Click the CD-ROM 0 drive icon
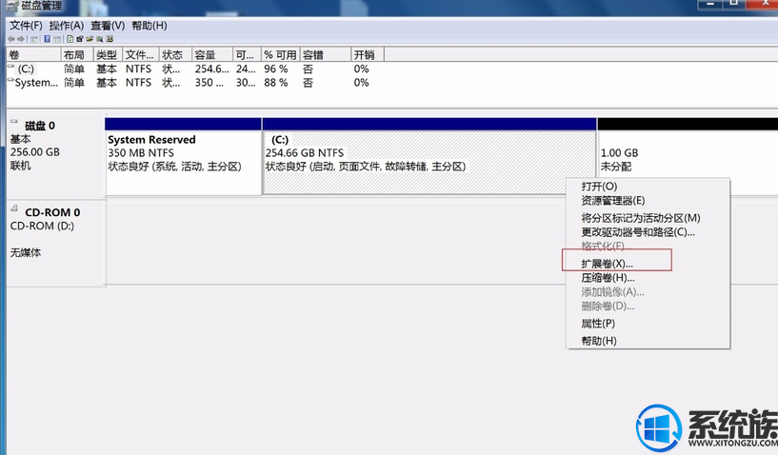The height and width of the screenshot is (455, 778). click(x=14, y=208)
